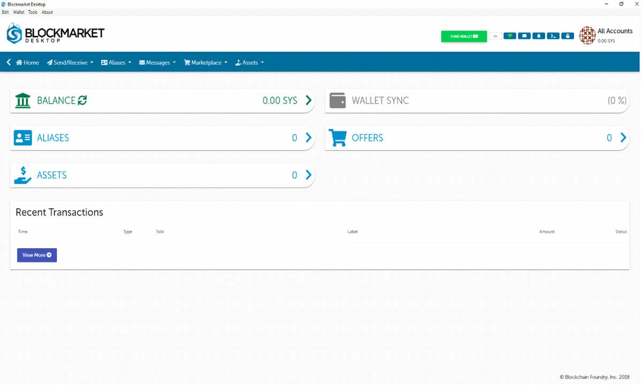
Task: Open the Assets dropdown in navbar
Action: pyautogui.click(x=249, y=62)
